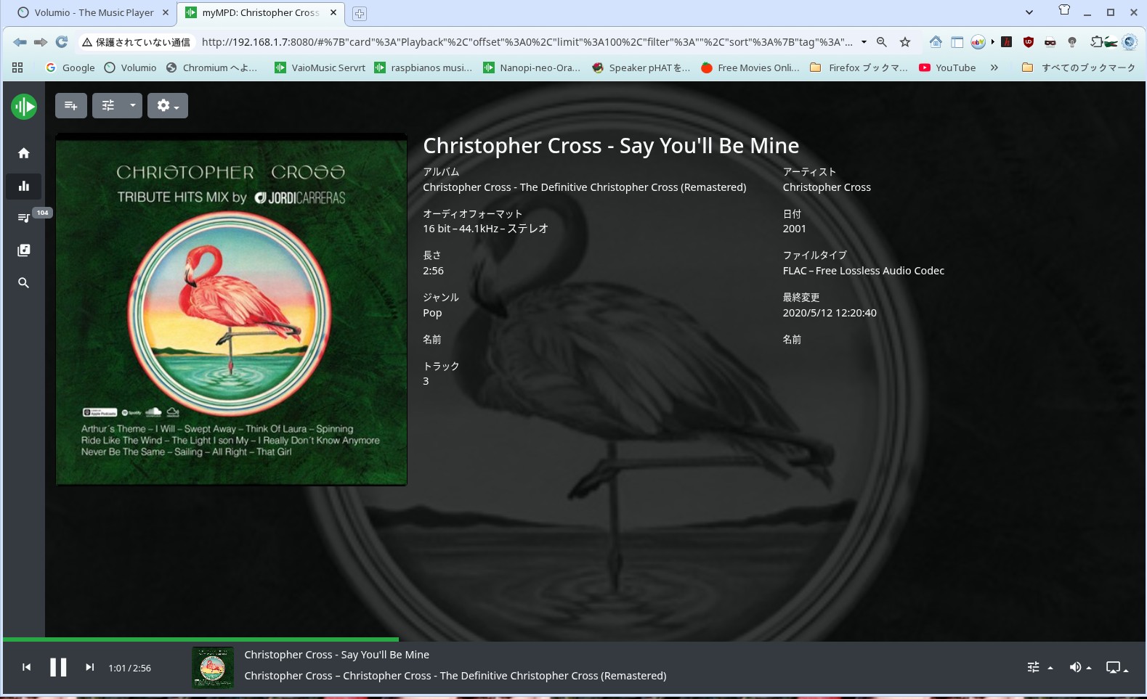Expand the settings gear dropdown

pos(168,106)
